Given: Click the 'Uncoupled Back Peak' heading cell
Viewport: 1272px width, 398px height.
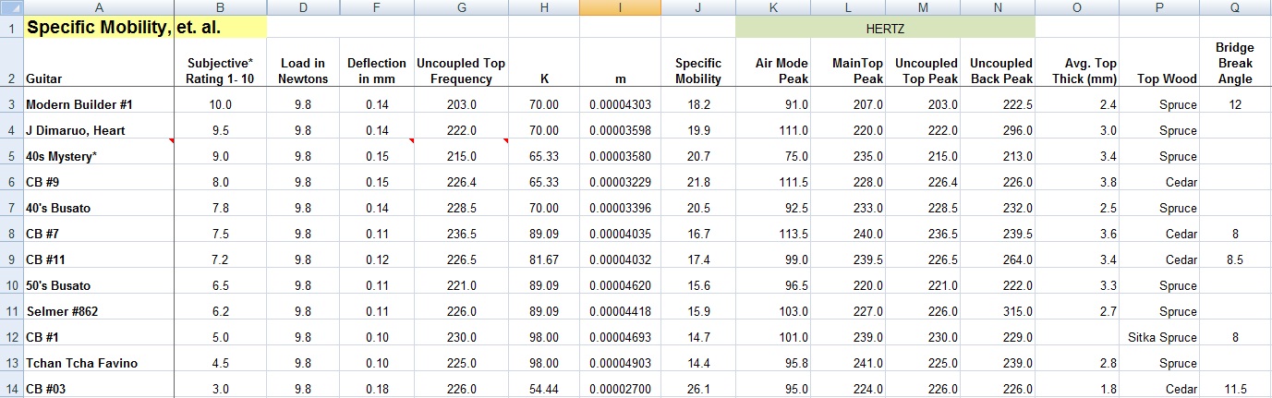Looking at the screenshot, I should pyautogui.click(x=998, y=64).
